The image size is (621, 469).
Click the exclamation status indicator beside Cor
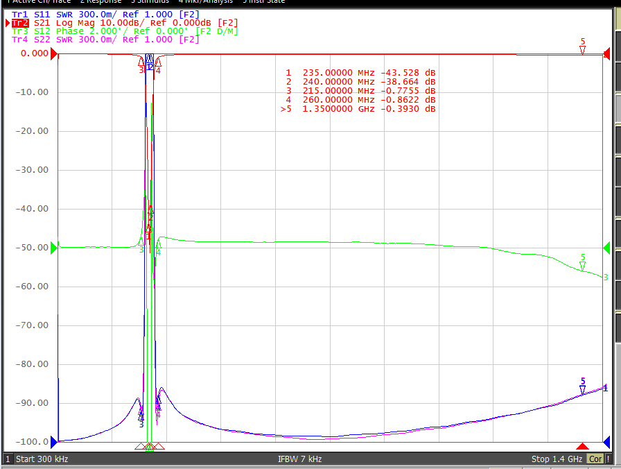(x=608, y=459)
